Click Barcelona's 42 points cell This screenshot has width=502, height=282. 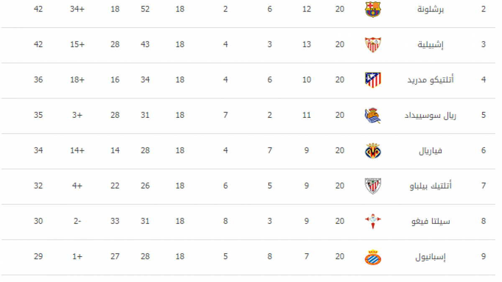click(x=38, y=9)
